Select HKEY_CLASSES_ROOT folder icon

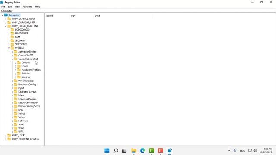[9, 19]
